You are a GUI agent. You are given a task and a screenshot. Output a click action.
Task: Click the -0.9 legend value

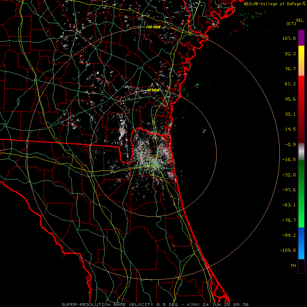(x=290, y=145)
